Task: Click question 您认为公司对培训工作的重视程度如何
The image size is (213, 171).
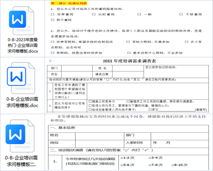Action: tap(87, 9)
